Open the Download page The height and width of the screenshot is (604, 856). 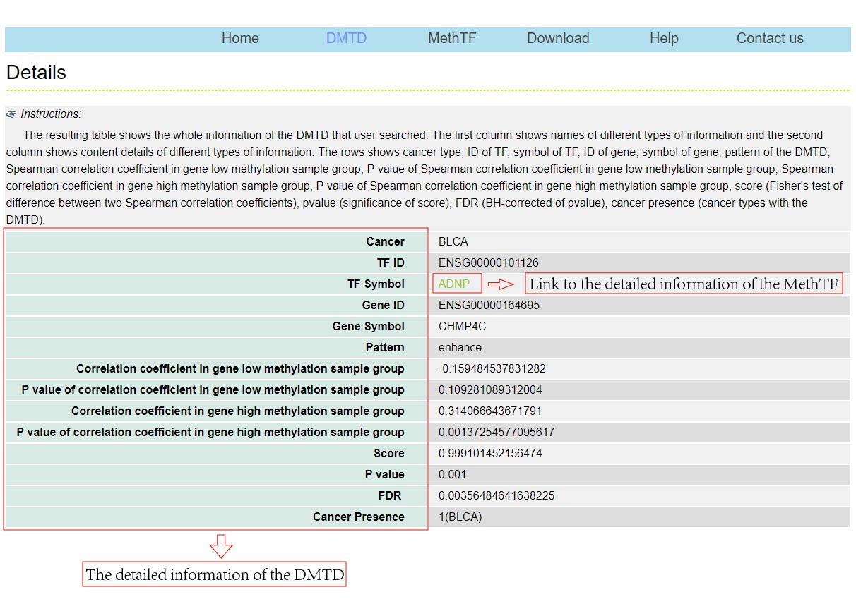point(558,39)
